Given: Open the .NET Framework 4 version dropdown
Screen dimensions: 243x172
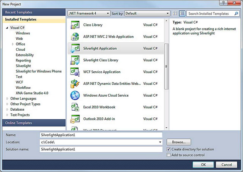Looking at the screenshot, I should pos(89,14).
